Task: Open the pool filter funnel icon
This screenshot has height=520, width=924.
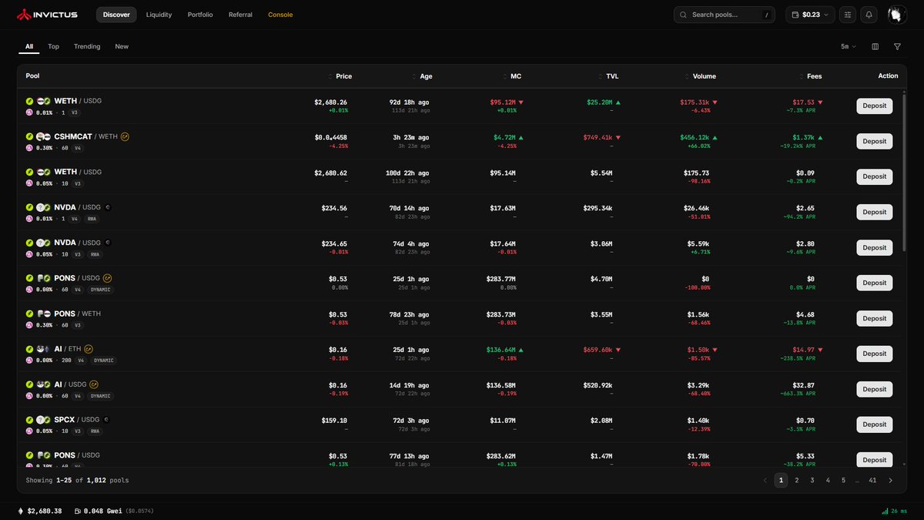Action: [x=897, y=47]
